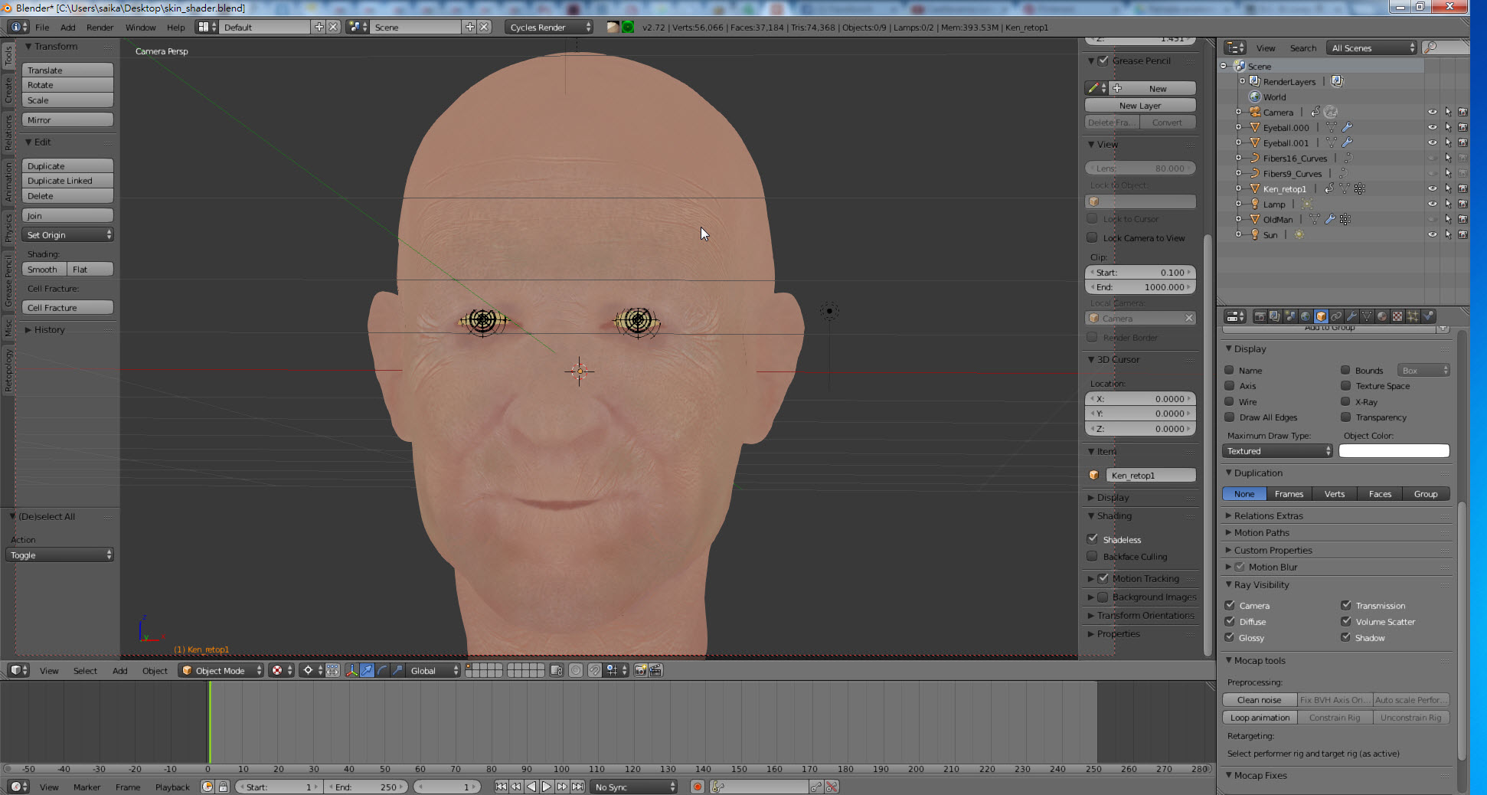Hide the Camera object using eye icon
The image size is (1487, 795).
pyautogui.click(x=1432, y=112)
